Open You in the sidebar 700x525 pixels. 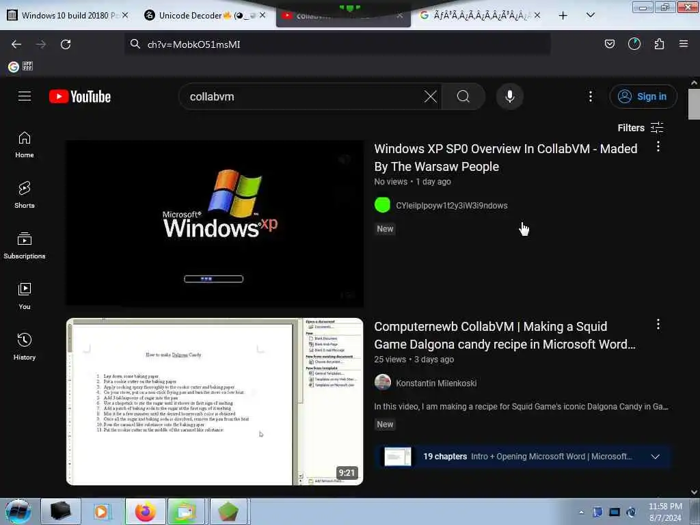[x=25, y=296]
